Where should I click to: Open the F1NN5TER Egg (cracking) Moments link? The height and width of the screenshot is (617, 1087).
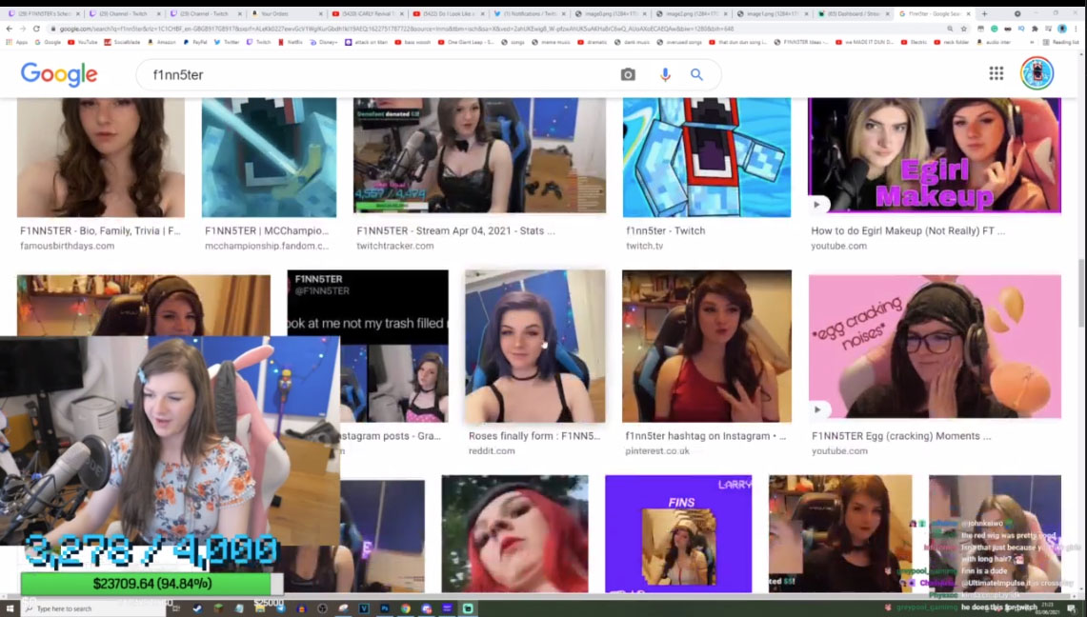click(x=901, y=435)
